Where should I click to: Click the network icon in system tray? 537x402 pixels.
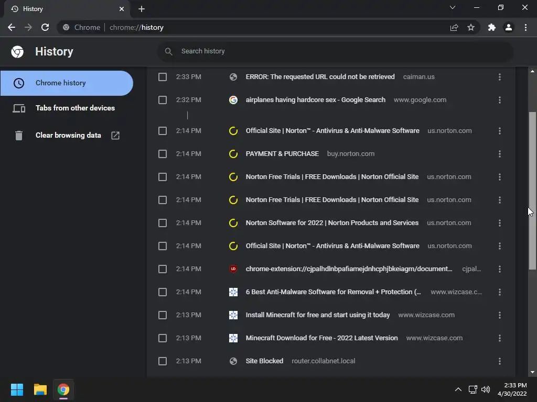(x=473, y=389)
